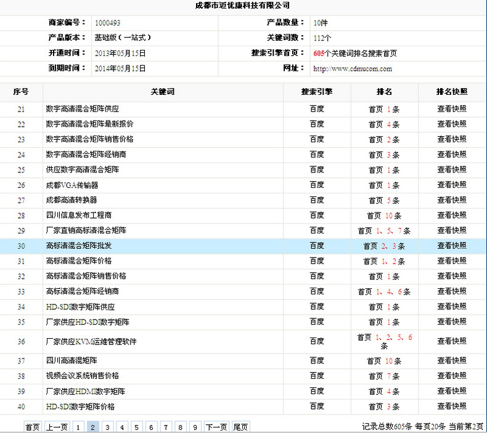View 查看快照 for row 35
This screenshot has width=487, height=433.
point(452,322)
